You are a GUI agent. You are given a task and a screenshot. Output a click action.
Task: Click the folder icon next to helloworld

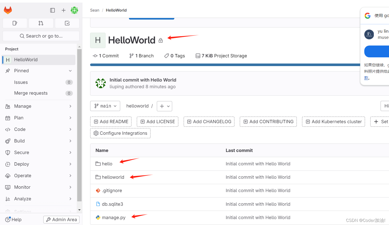click(98, 177)
